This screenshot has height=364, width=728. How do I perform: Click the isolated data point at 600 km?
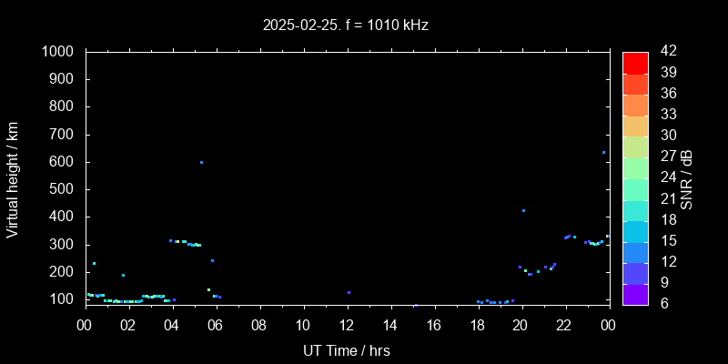[201, 162]
